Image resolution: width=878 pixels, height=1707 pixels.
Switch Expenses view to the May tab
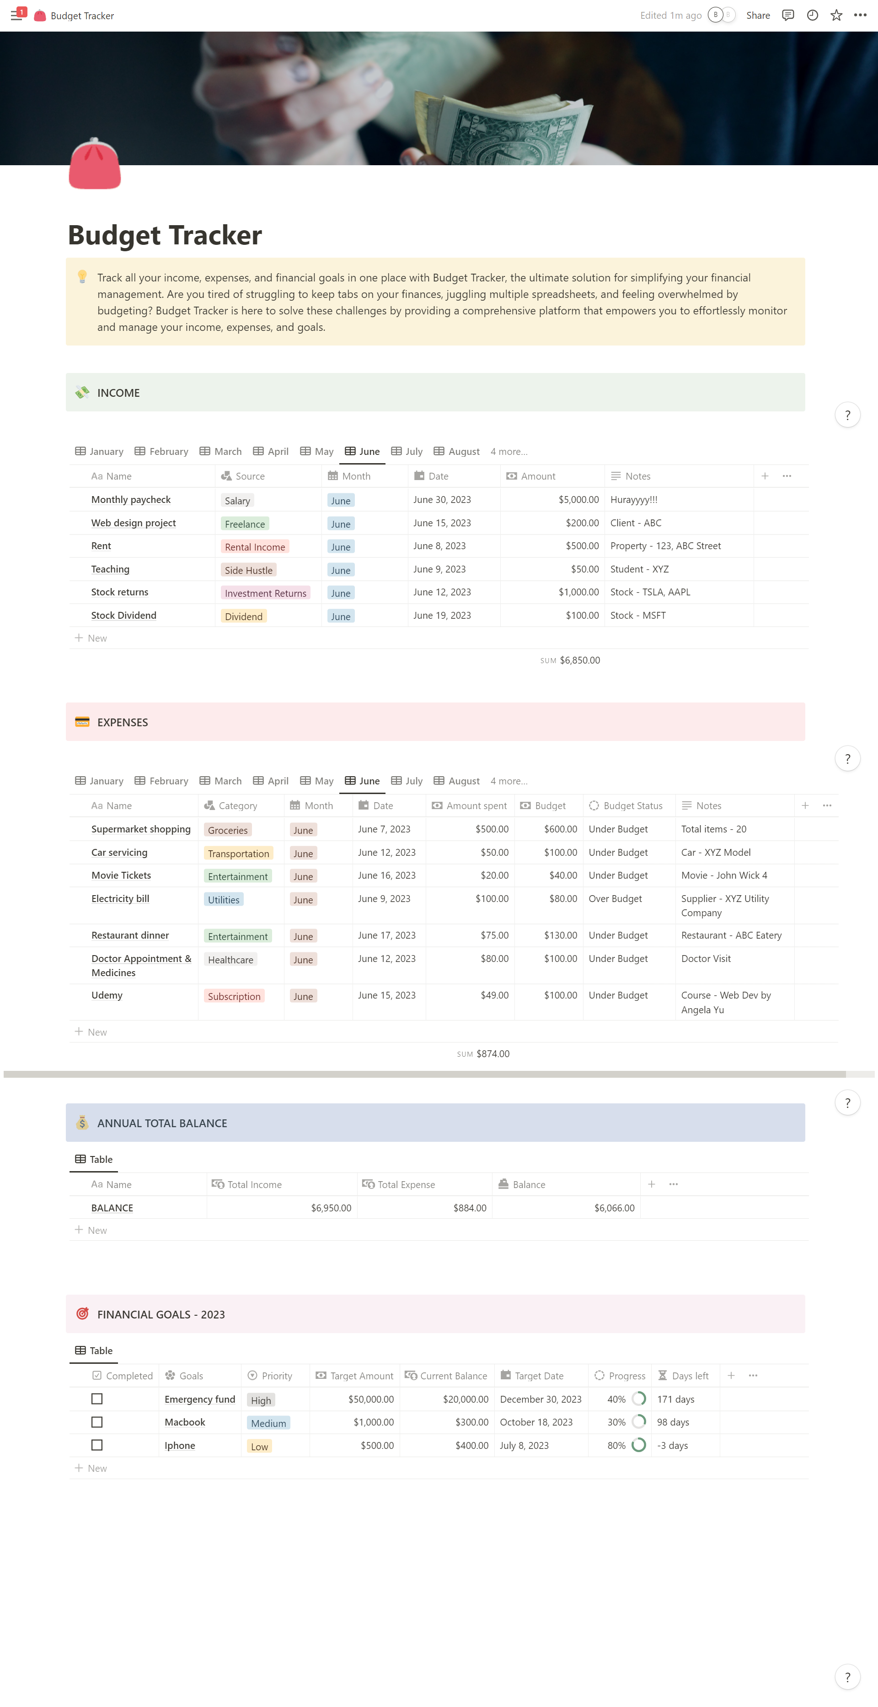[316, 781]
